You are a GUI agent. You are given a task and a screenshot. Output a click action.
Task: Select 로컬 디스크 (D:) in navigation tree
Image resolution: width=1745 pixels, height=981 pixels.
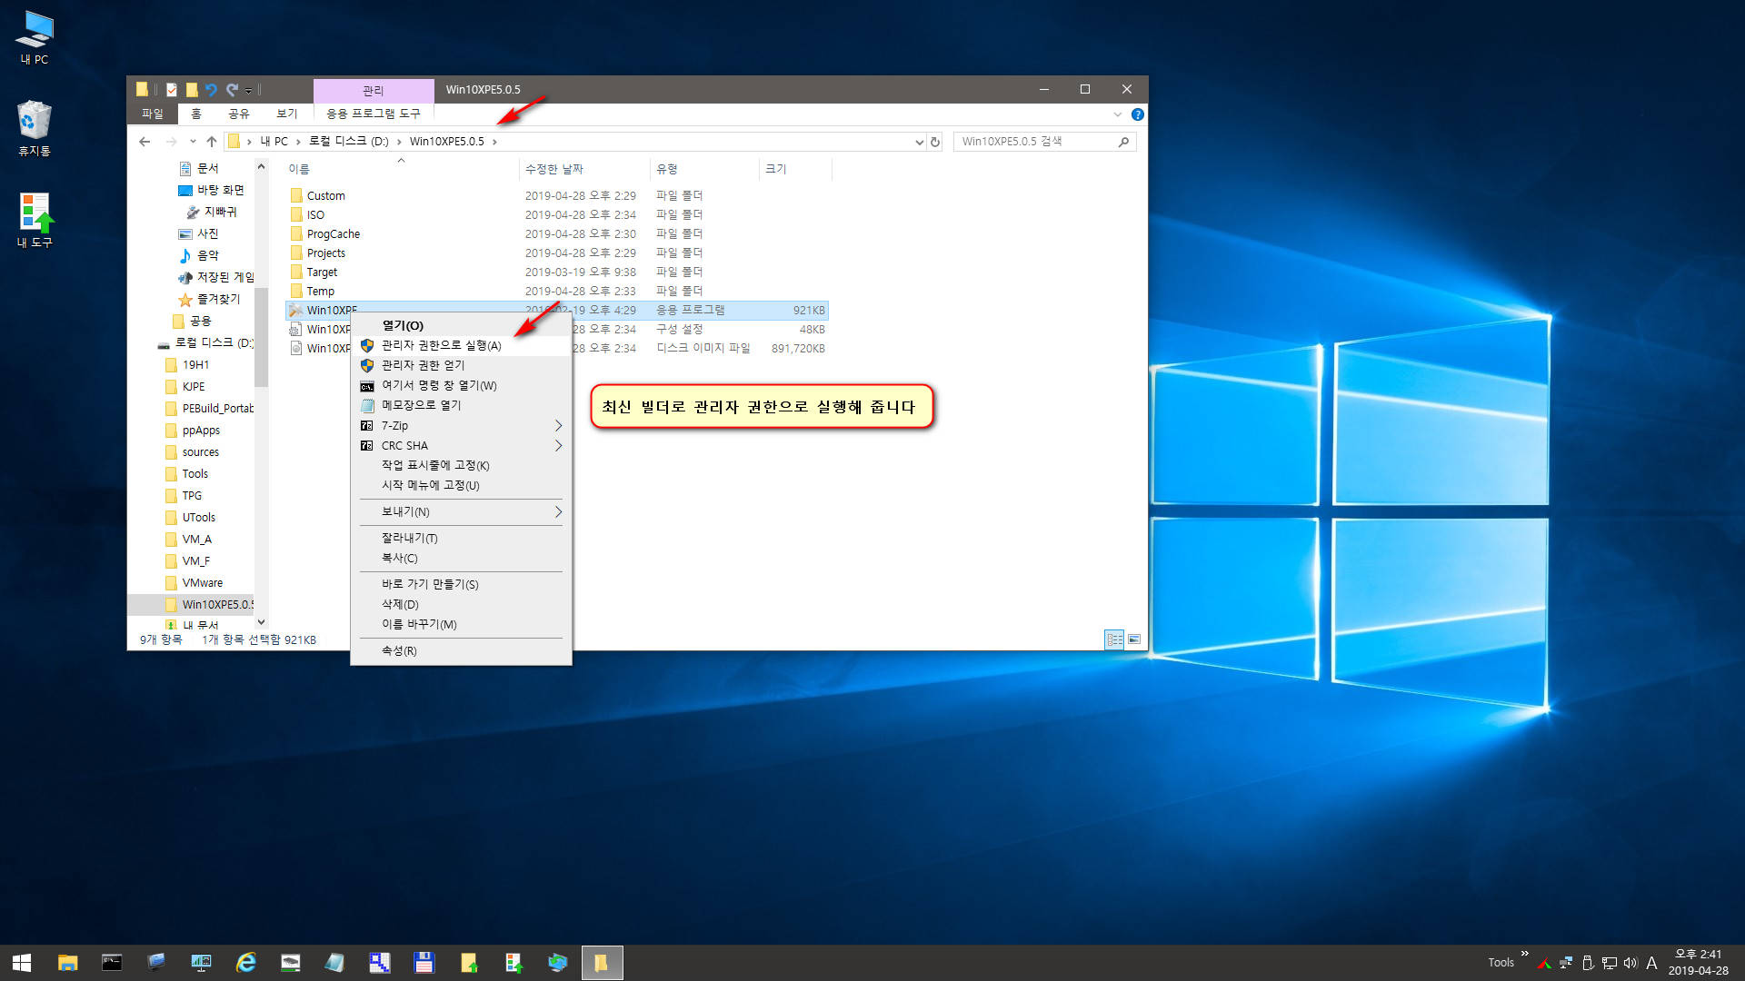tap(206, 342)
